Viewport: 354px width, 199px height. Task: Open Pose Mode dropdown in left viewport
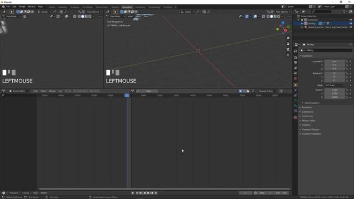tap(12, 17)
